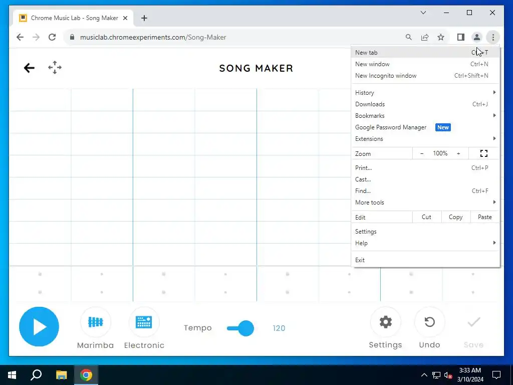
Task: Click the tempo value 120
Action: click(279, 328)
